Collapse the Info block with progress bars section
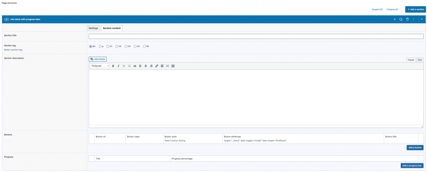427x172 pixels. click(x=422, y=19)
